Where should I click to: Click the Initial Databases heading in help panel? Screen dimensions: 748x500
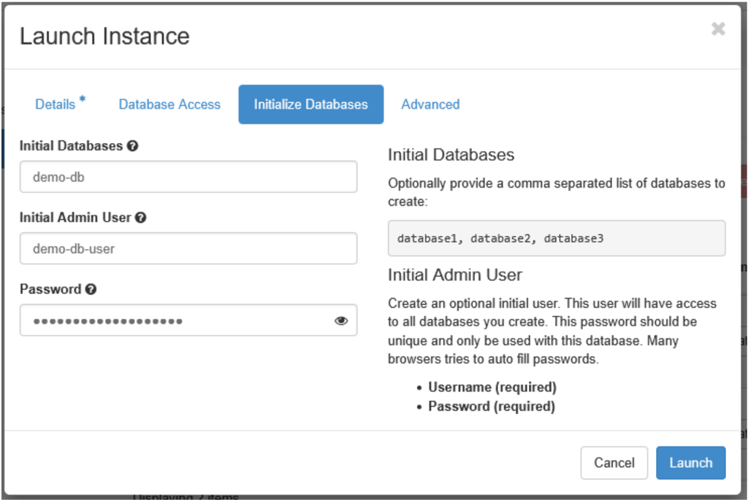point(451,155)
